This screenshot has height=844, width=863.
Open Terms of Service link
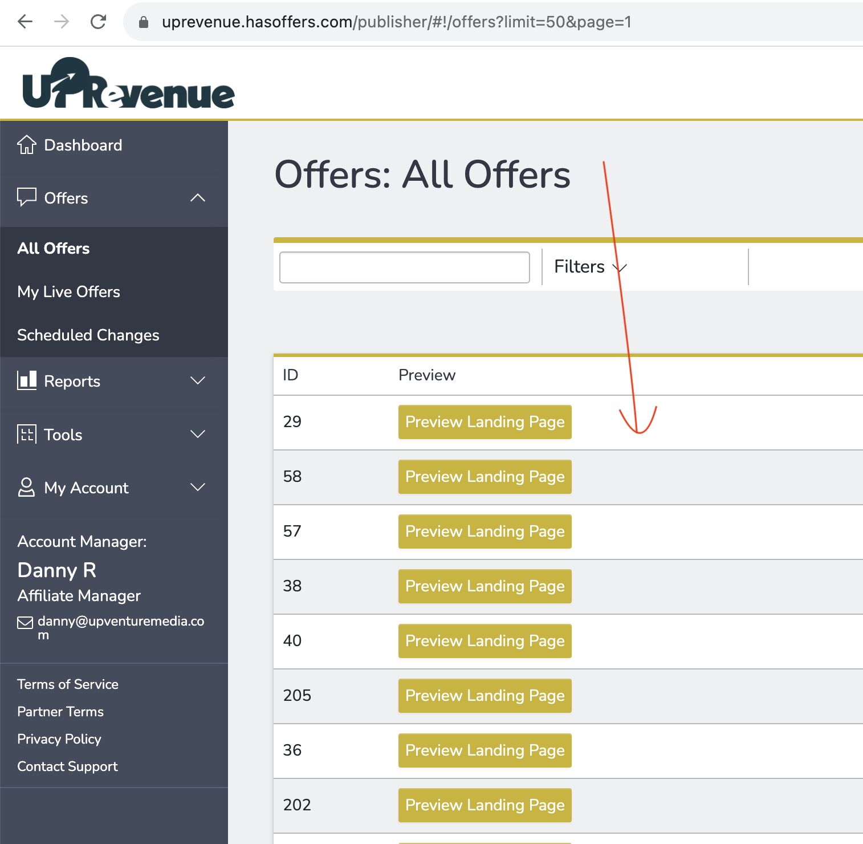(x=68, y=684)
